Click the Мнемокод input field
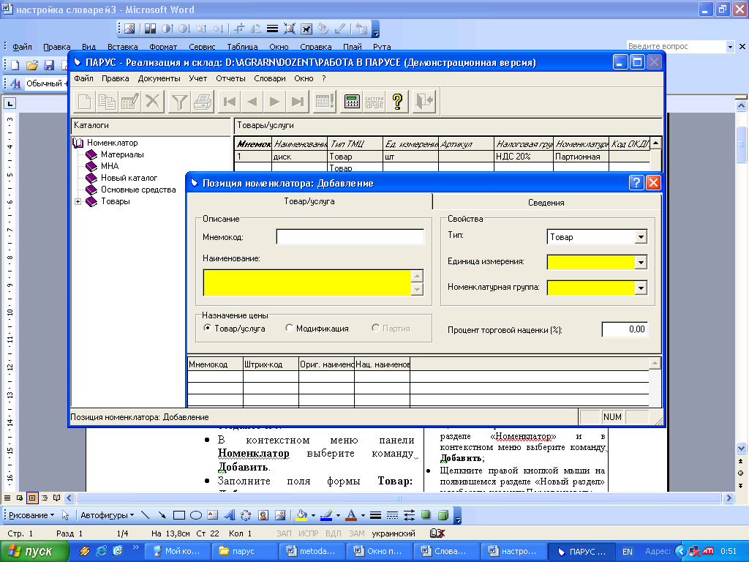 (x=350, y=237)
